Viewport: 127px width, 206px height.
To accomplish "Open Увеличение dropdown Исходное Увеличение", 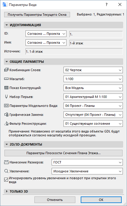I will point(87,171).
